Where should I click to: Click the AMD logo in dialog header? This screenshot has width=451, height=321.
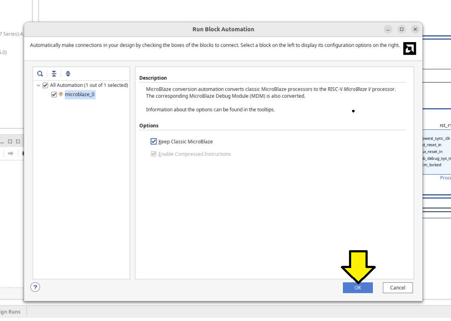(x=409, y=49)
